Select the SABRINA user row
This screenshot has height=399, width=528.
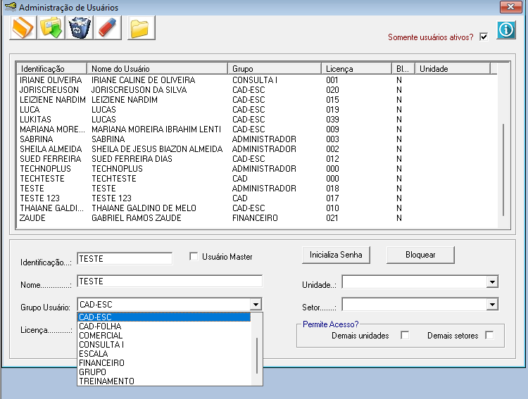pyautogui.click(x=257, y=139)
